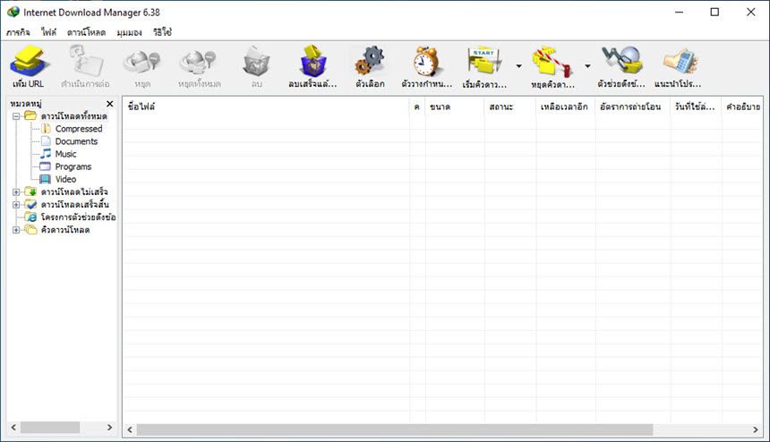Screen dimensions: 770x442
Task: Select ดาวน์โหลดเสร็จสิ้น finished folder
Action: pos(74,205)
